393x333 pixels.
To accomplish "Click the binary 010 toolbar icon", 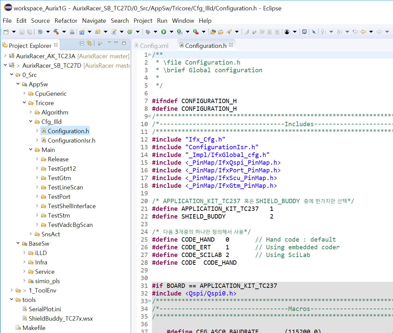I will (72, 32).
